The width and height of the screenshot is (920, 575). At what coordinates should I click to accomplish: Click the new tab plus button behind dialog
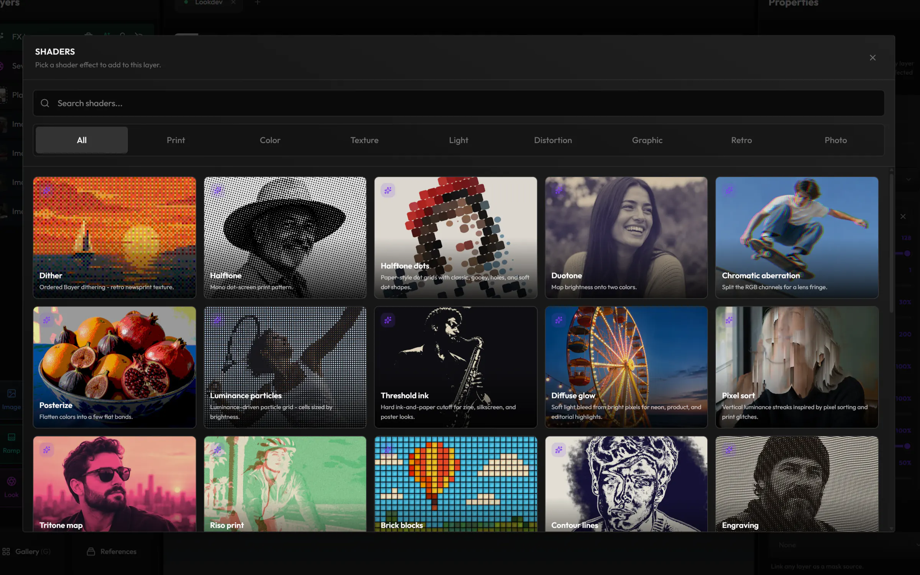[258, 3]
